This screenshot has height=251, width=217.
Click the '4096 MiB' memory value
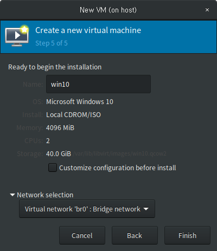[60, 128]
